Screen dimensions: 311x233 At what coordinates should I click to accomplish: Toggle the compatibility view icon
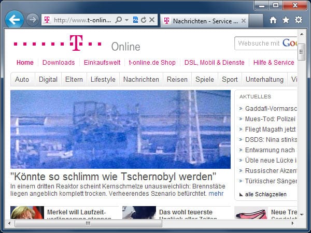135,20
